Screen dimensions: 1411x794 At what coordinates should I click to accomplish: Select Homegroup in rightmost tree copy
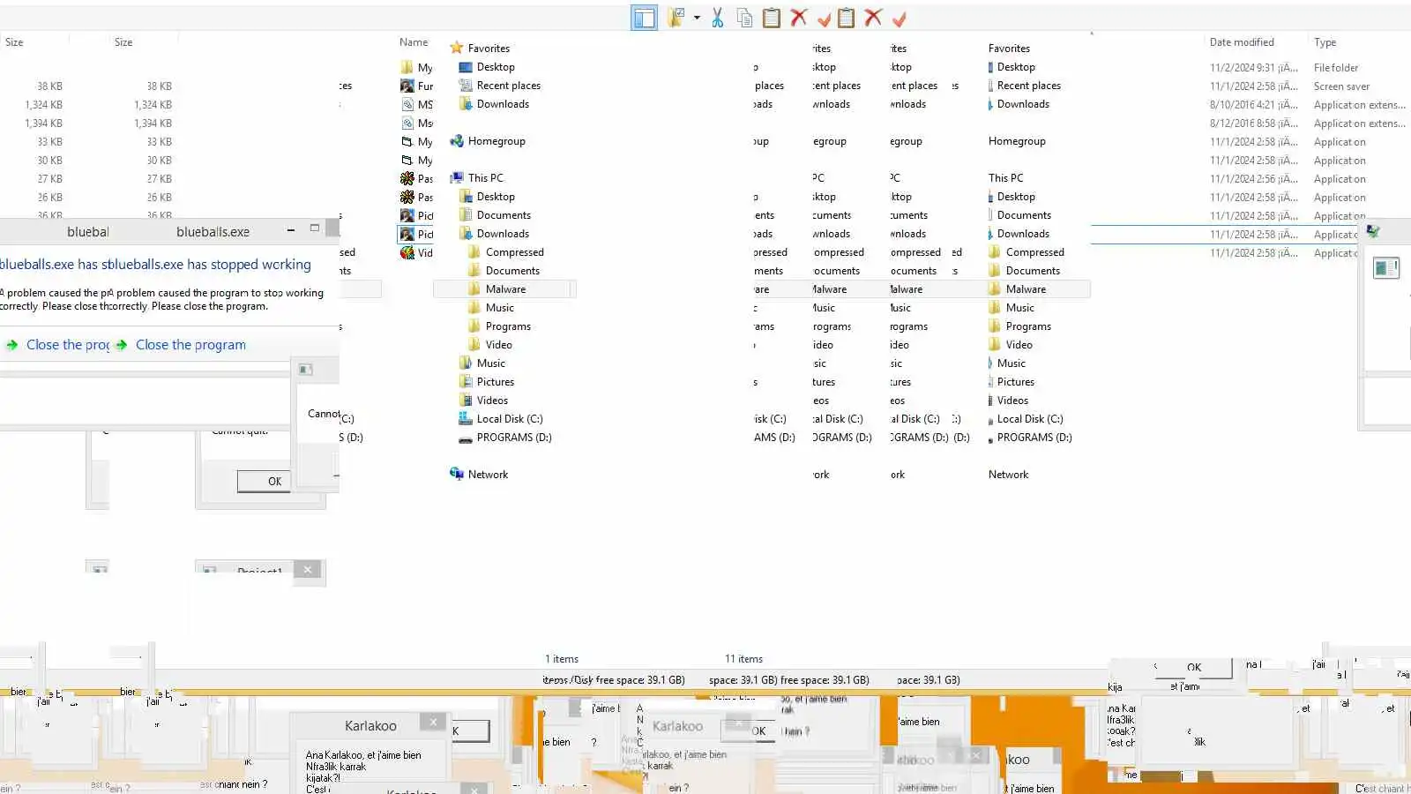click(1017, 141)
